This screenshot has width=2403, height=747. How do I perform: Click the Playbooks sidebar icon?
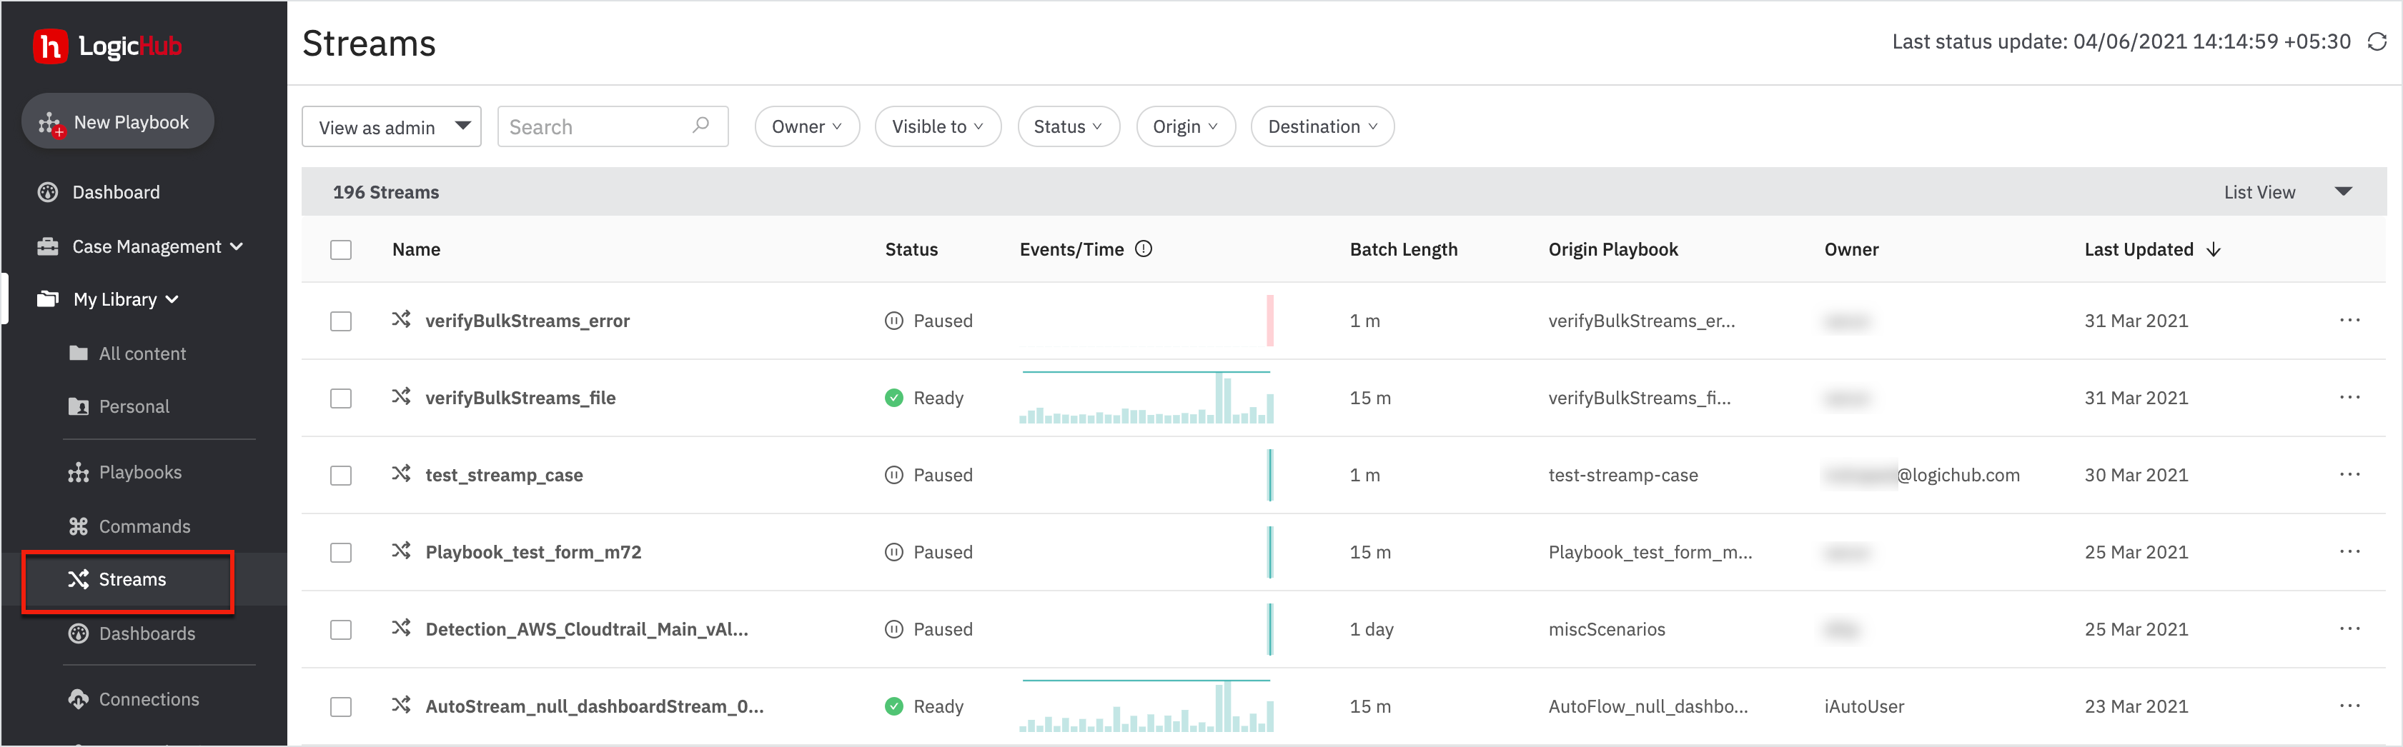tap(79, 472)
